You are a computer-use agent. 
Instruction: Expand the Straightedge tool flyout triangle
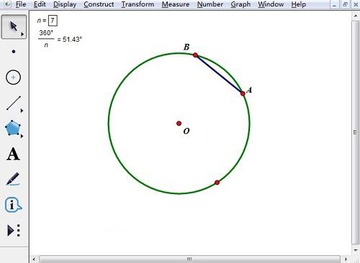(x=22, y=111)
